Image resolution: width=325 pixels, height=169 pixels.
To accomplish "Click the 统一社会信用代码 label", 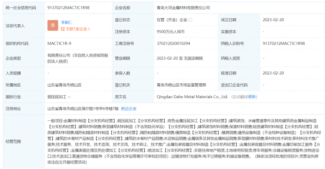I will [x=21, y=8].
